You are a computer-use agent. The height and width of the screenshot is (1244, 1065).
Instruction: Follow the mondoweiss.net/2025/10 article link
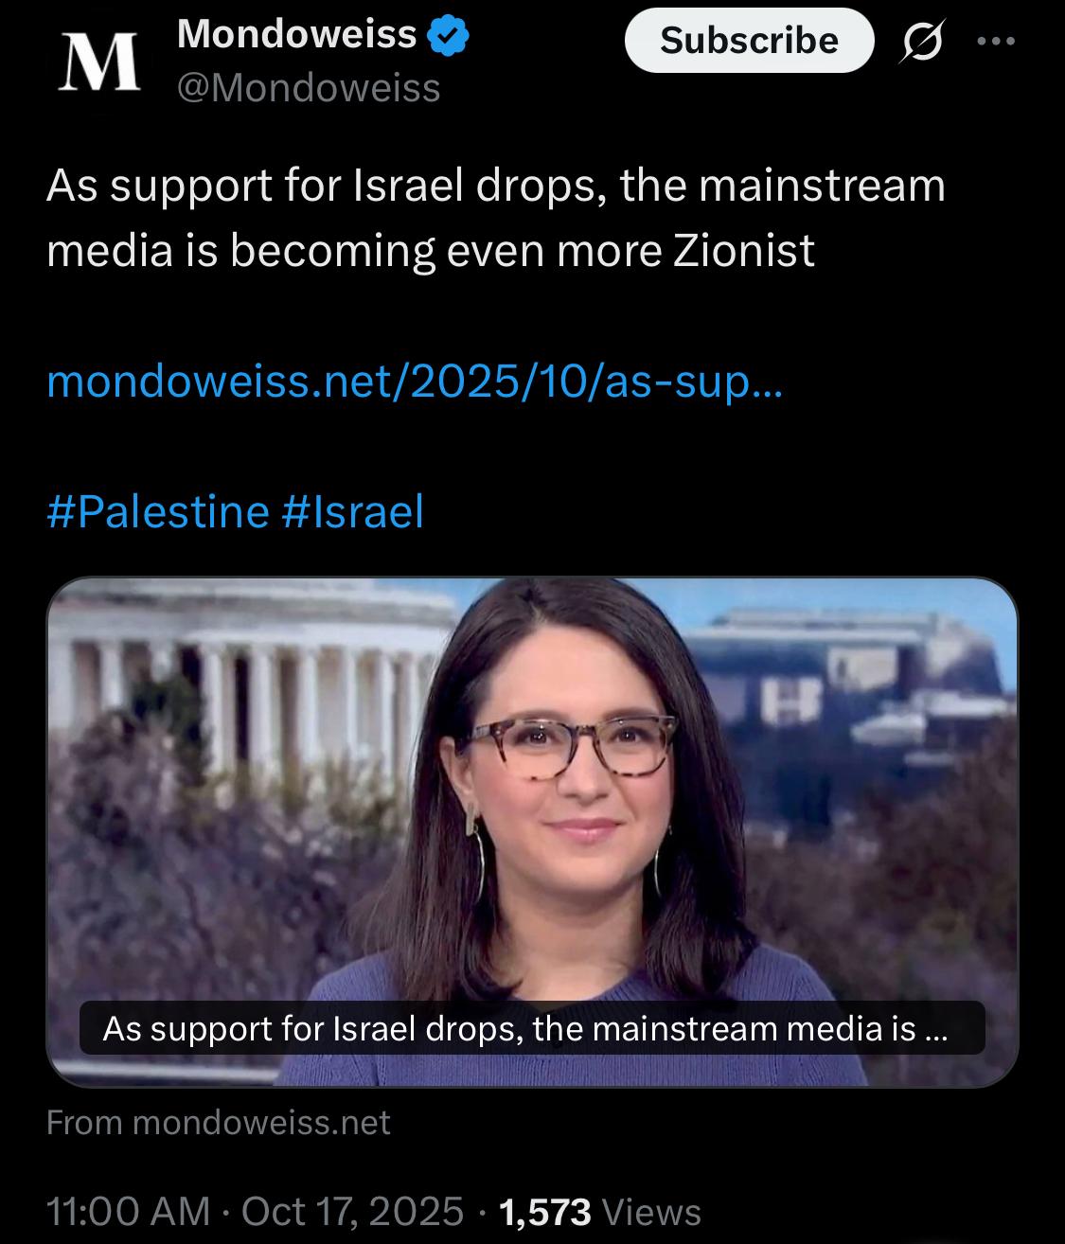(x=415, y=382)
